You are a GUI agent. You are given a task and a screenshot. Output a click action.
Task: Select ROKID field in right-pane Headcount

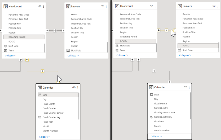(135, 41)
